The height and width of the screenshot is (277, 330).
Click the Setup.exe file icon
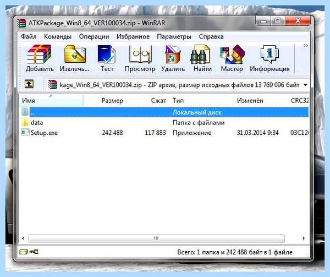click(25, 133)
